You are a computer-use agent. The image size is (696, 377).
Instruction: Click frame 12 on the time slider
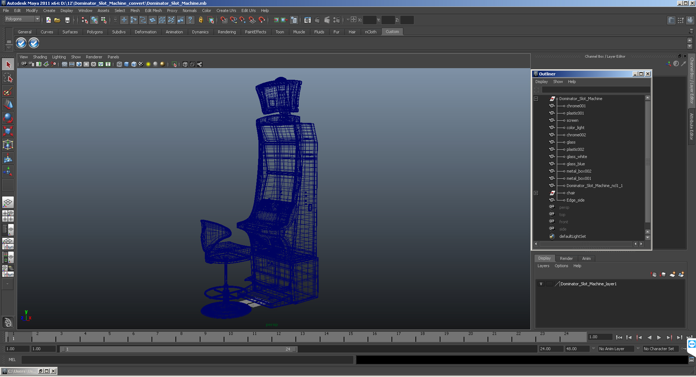coord(278,337)
